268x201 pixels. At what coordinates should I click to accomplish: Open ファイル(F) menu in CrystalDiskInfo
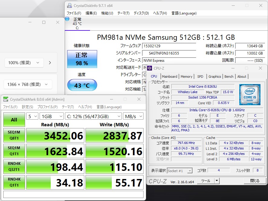point(74,13)
